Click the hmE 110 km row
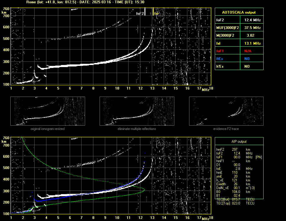This screenshot has height=221, width=286. coord(233,173)
